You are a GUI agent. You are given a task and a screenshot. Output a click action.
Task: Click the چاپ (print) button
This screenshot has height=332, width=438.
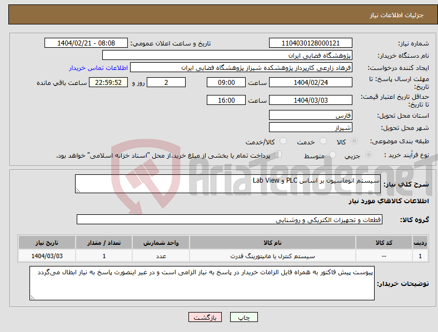[243, 317]
